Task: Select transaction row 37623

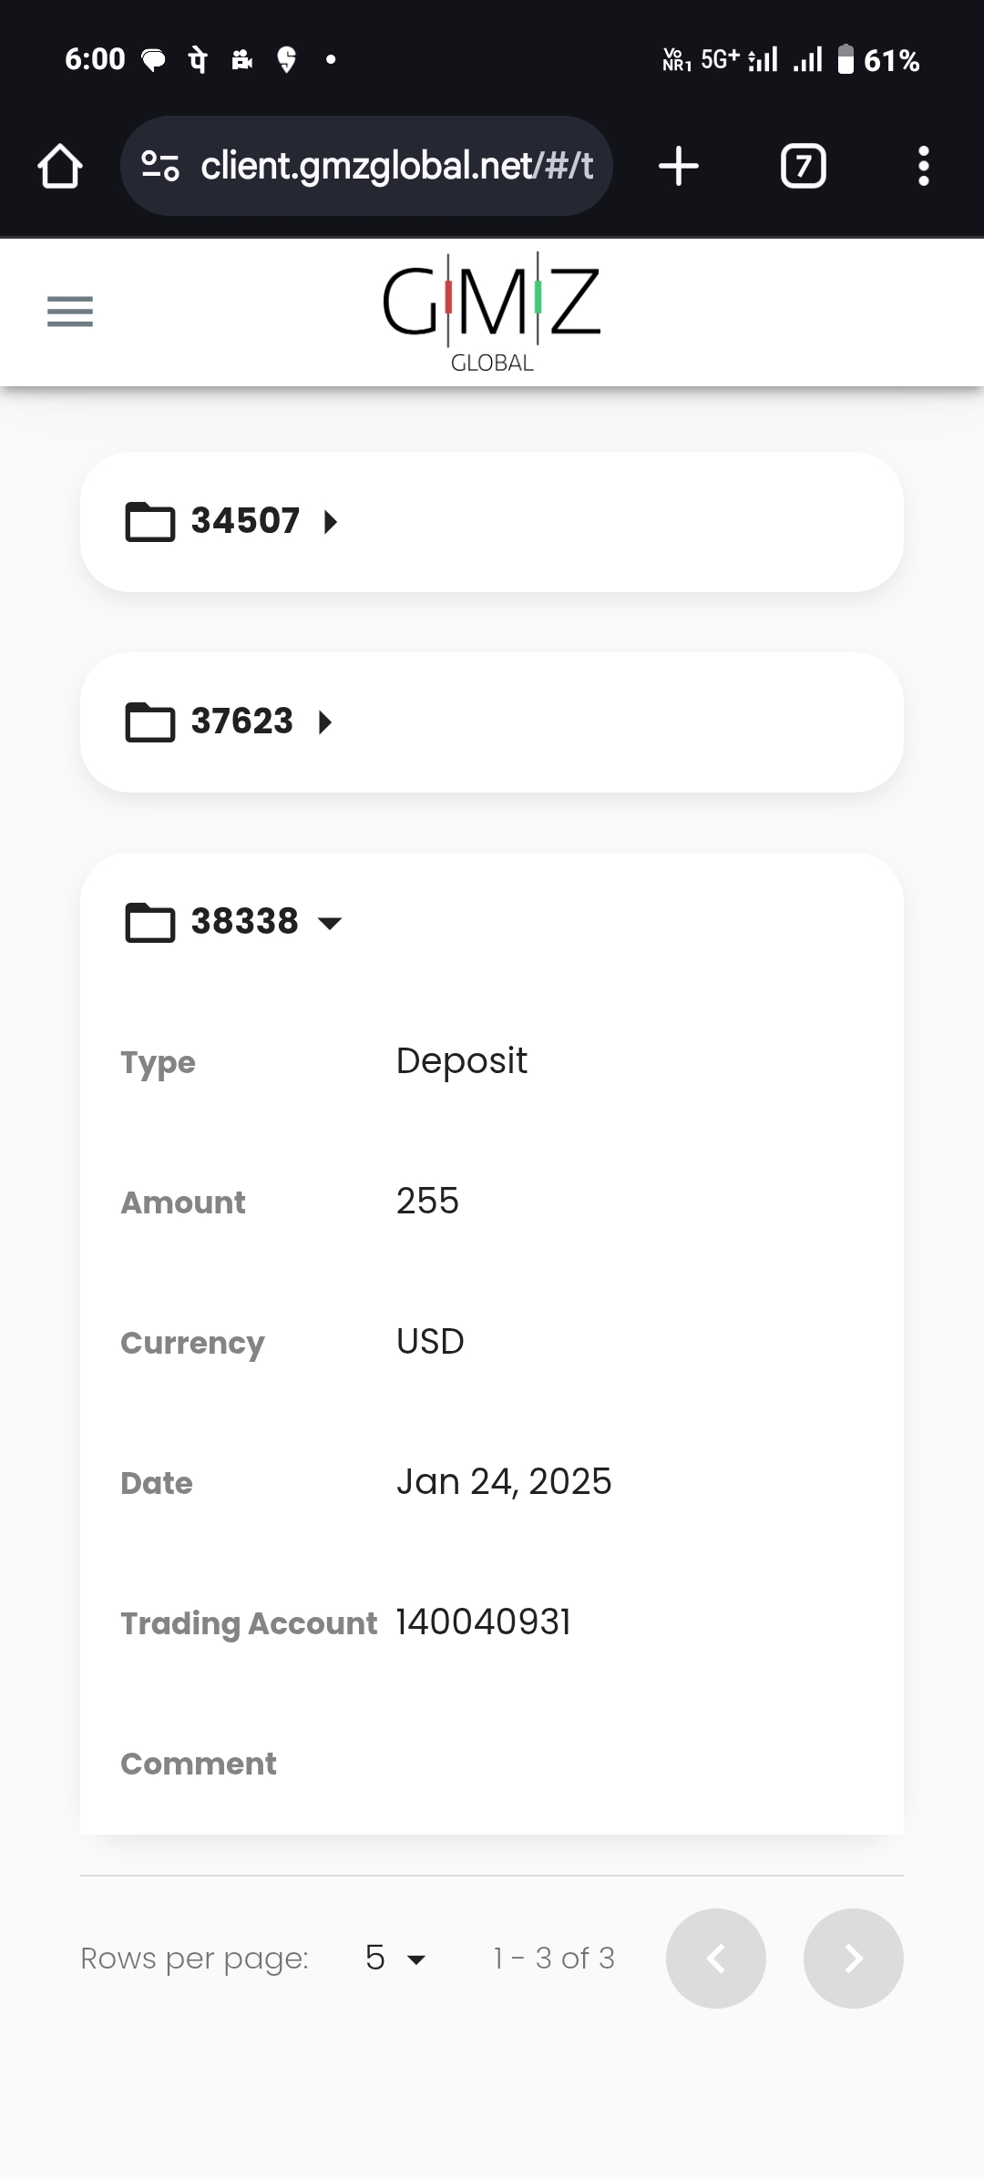Action: click(547, 722)
